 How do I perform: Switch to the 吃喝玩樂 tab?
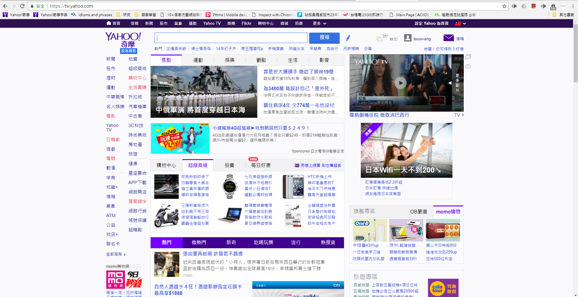click(263, 242)
